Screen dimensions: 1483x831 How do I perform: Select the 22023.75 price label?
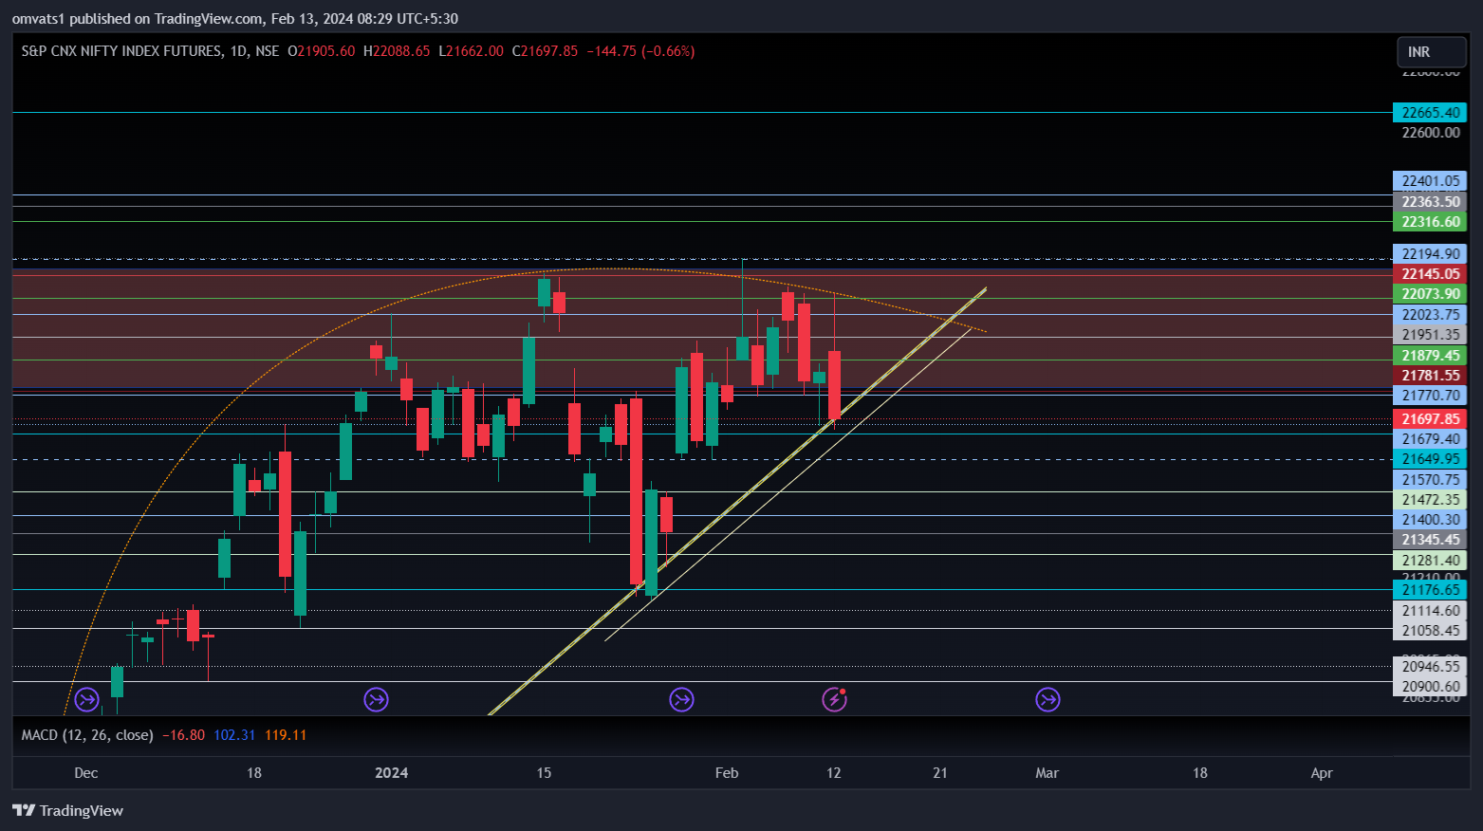[x=1429, y=315]
